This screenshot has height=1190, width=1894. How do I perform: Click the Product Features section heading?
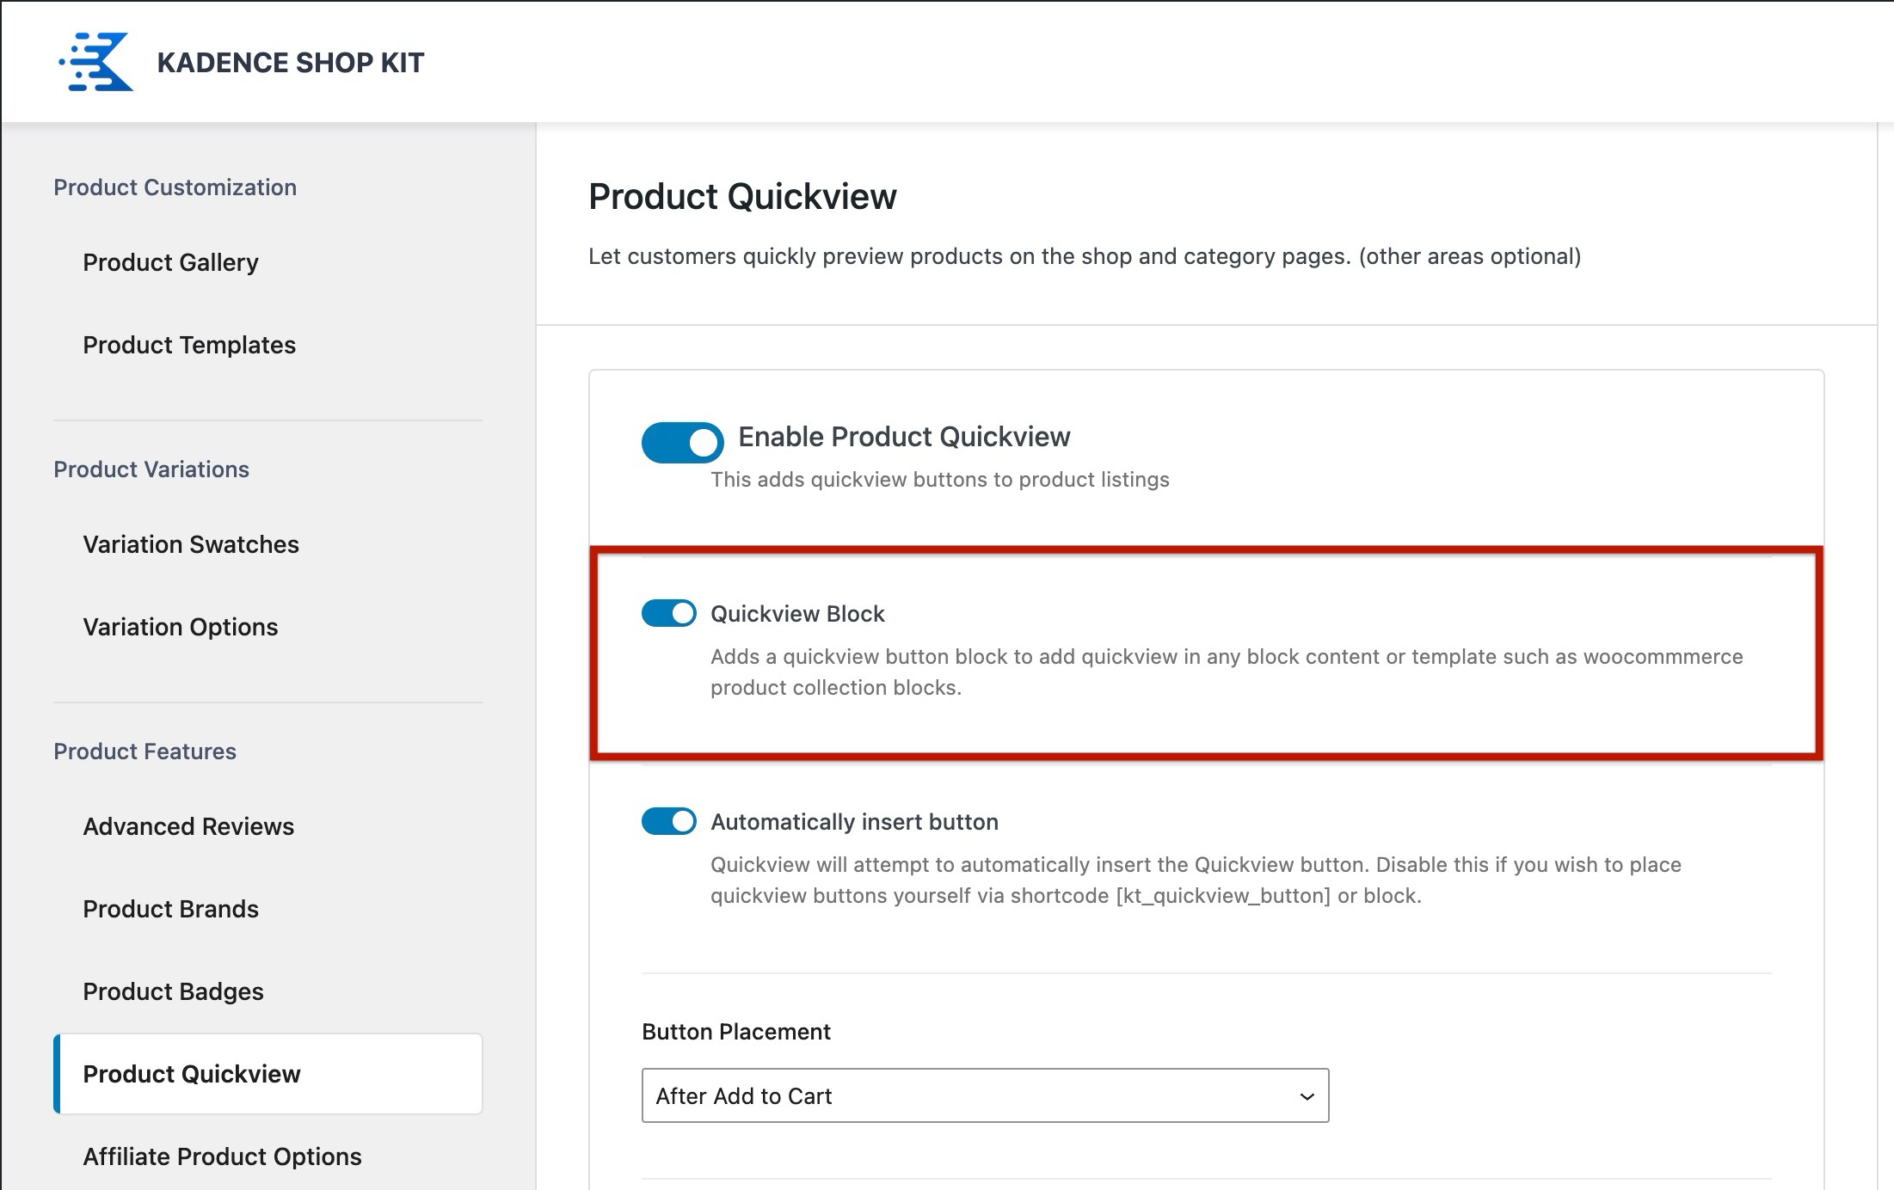[145, 751]
